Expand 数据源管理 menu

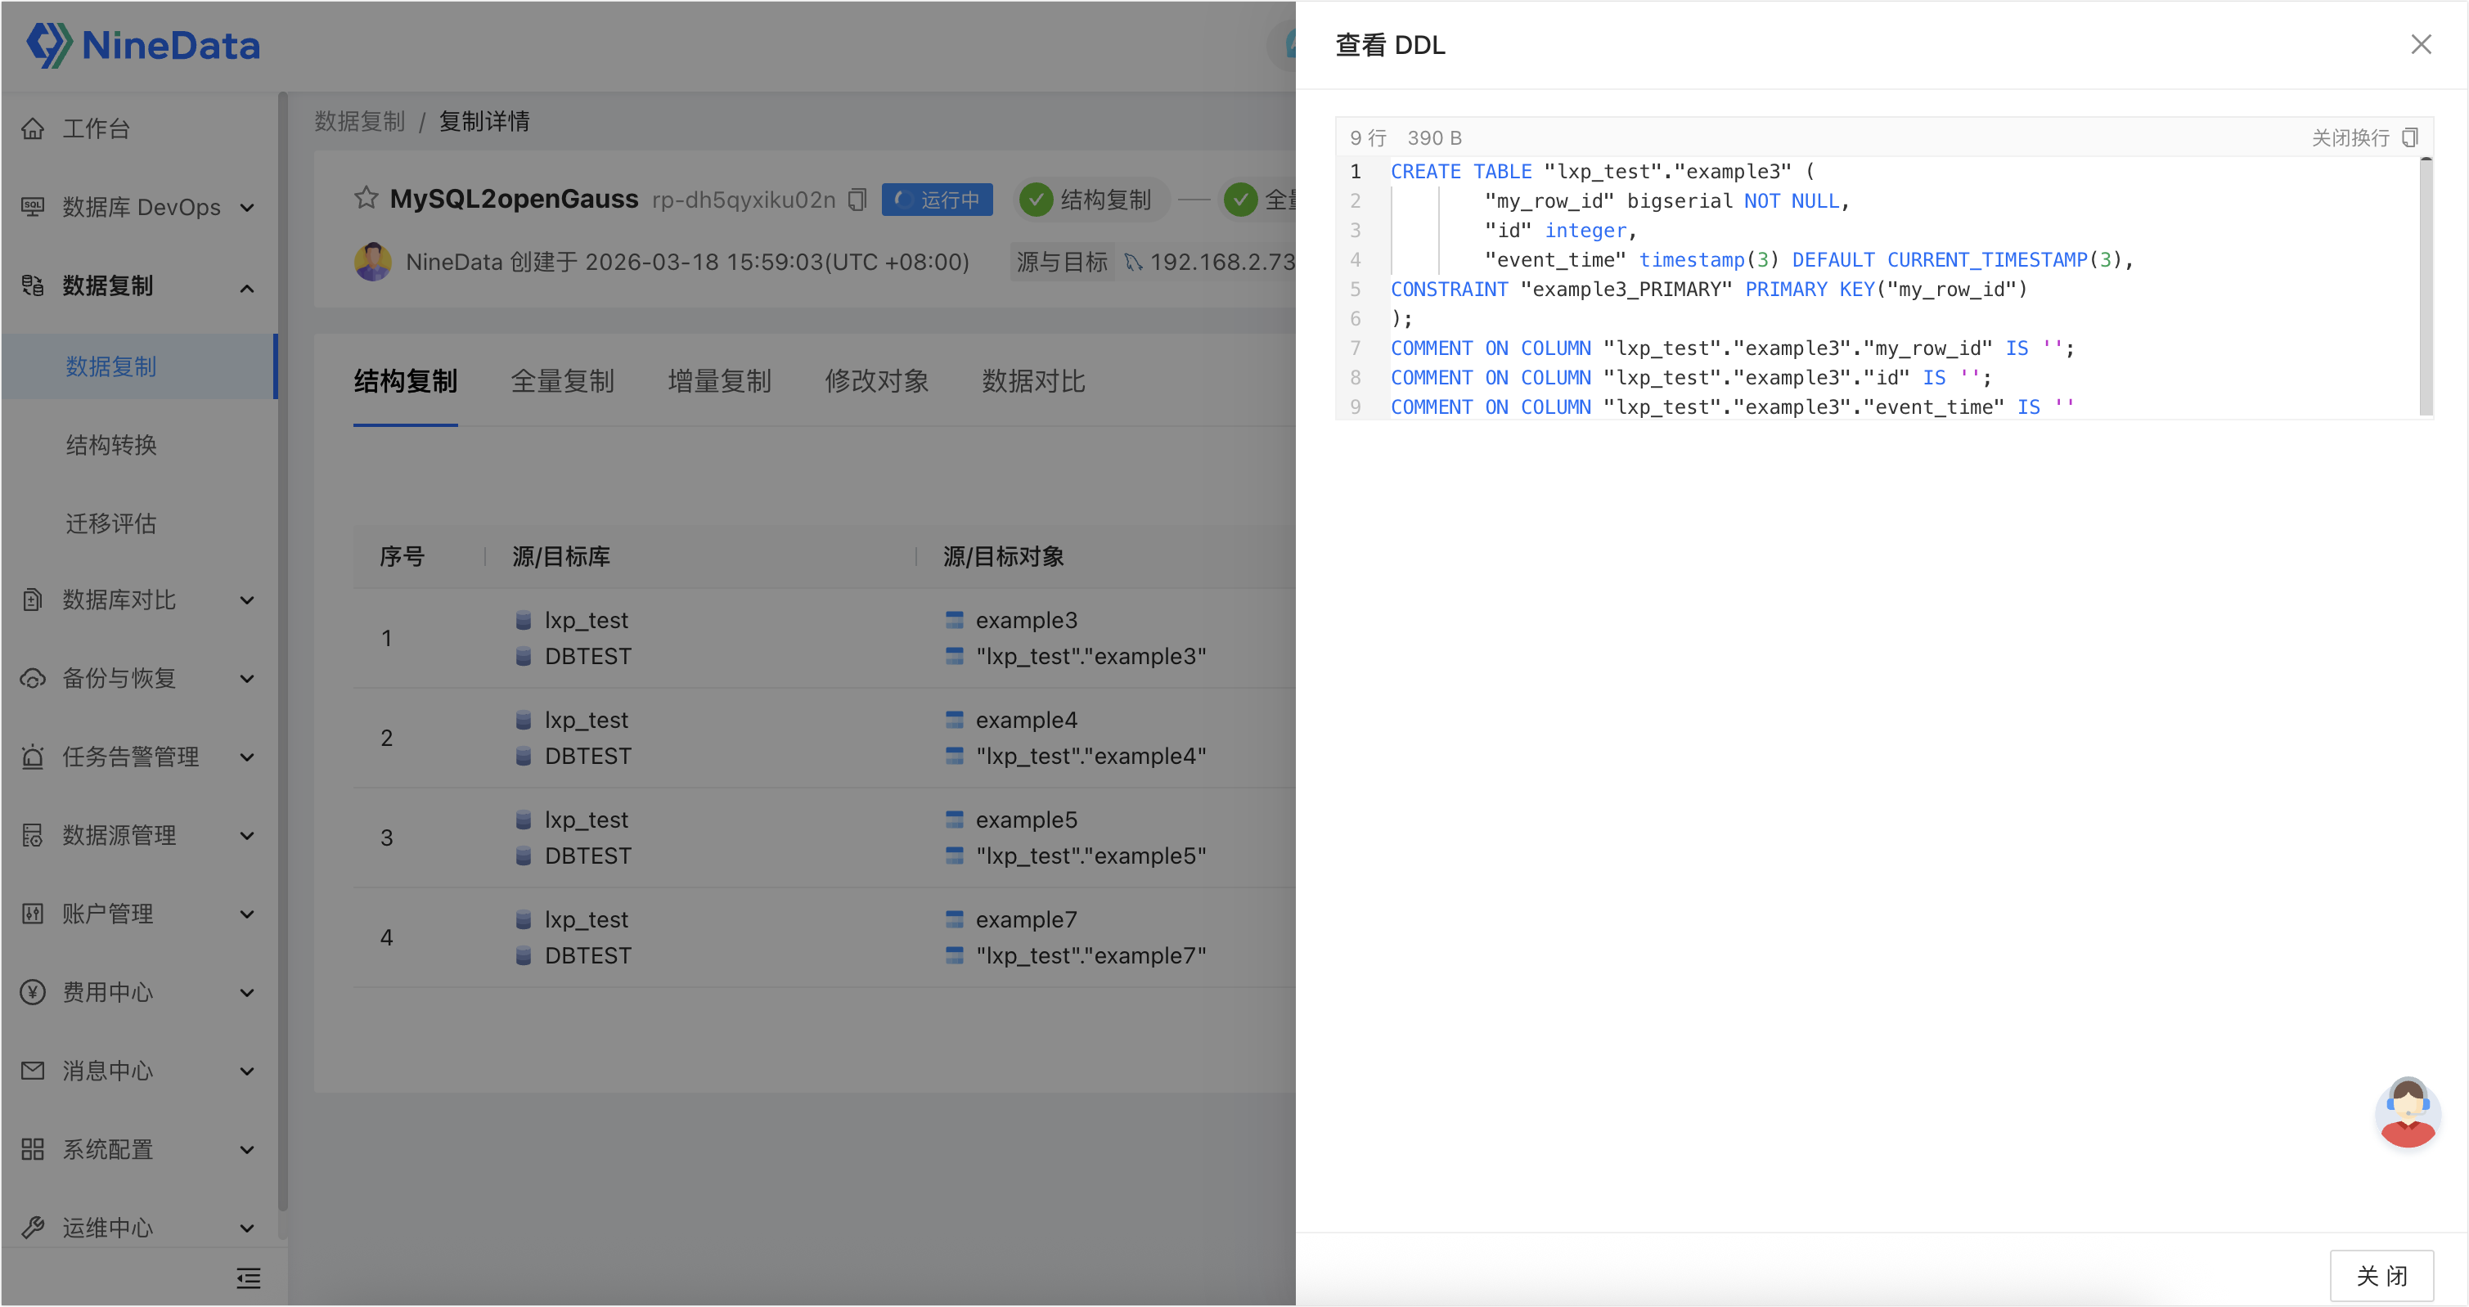(247, 837)
